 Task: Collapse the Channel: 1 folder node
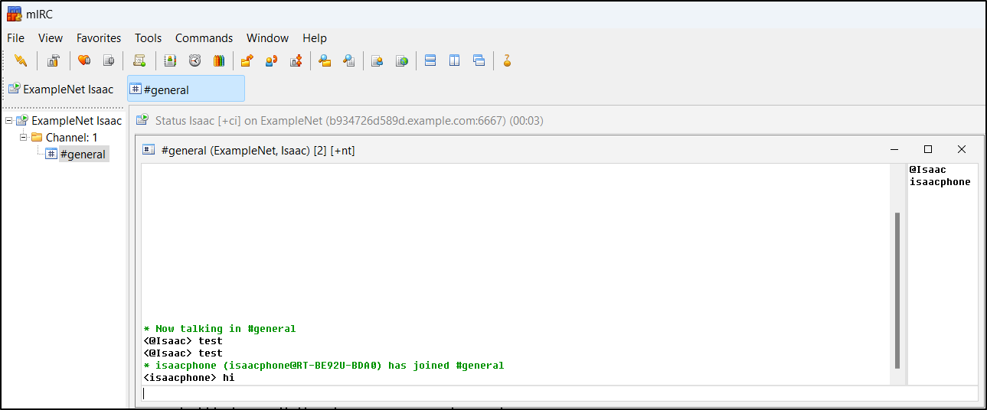pos(24,137)
